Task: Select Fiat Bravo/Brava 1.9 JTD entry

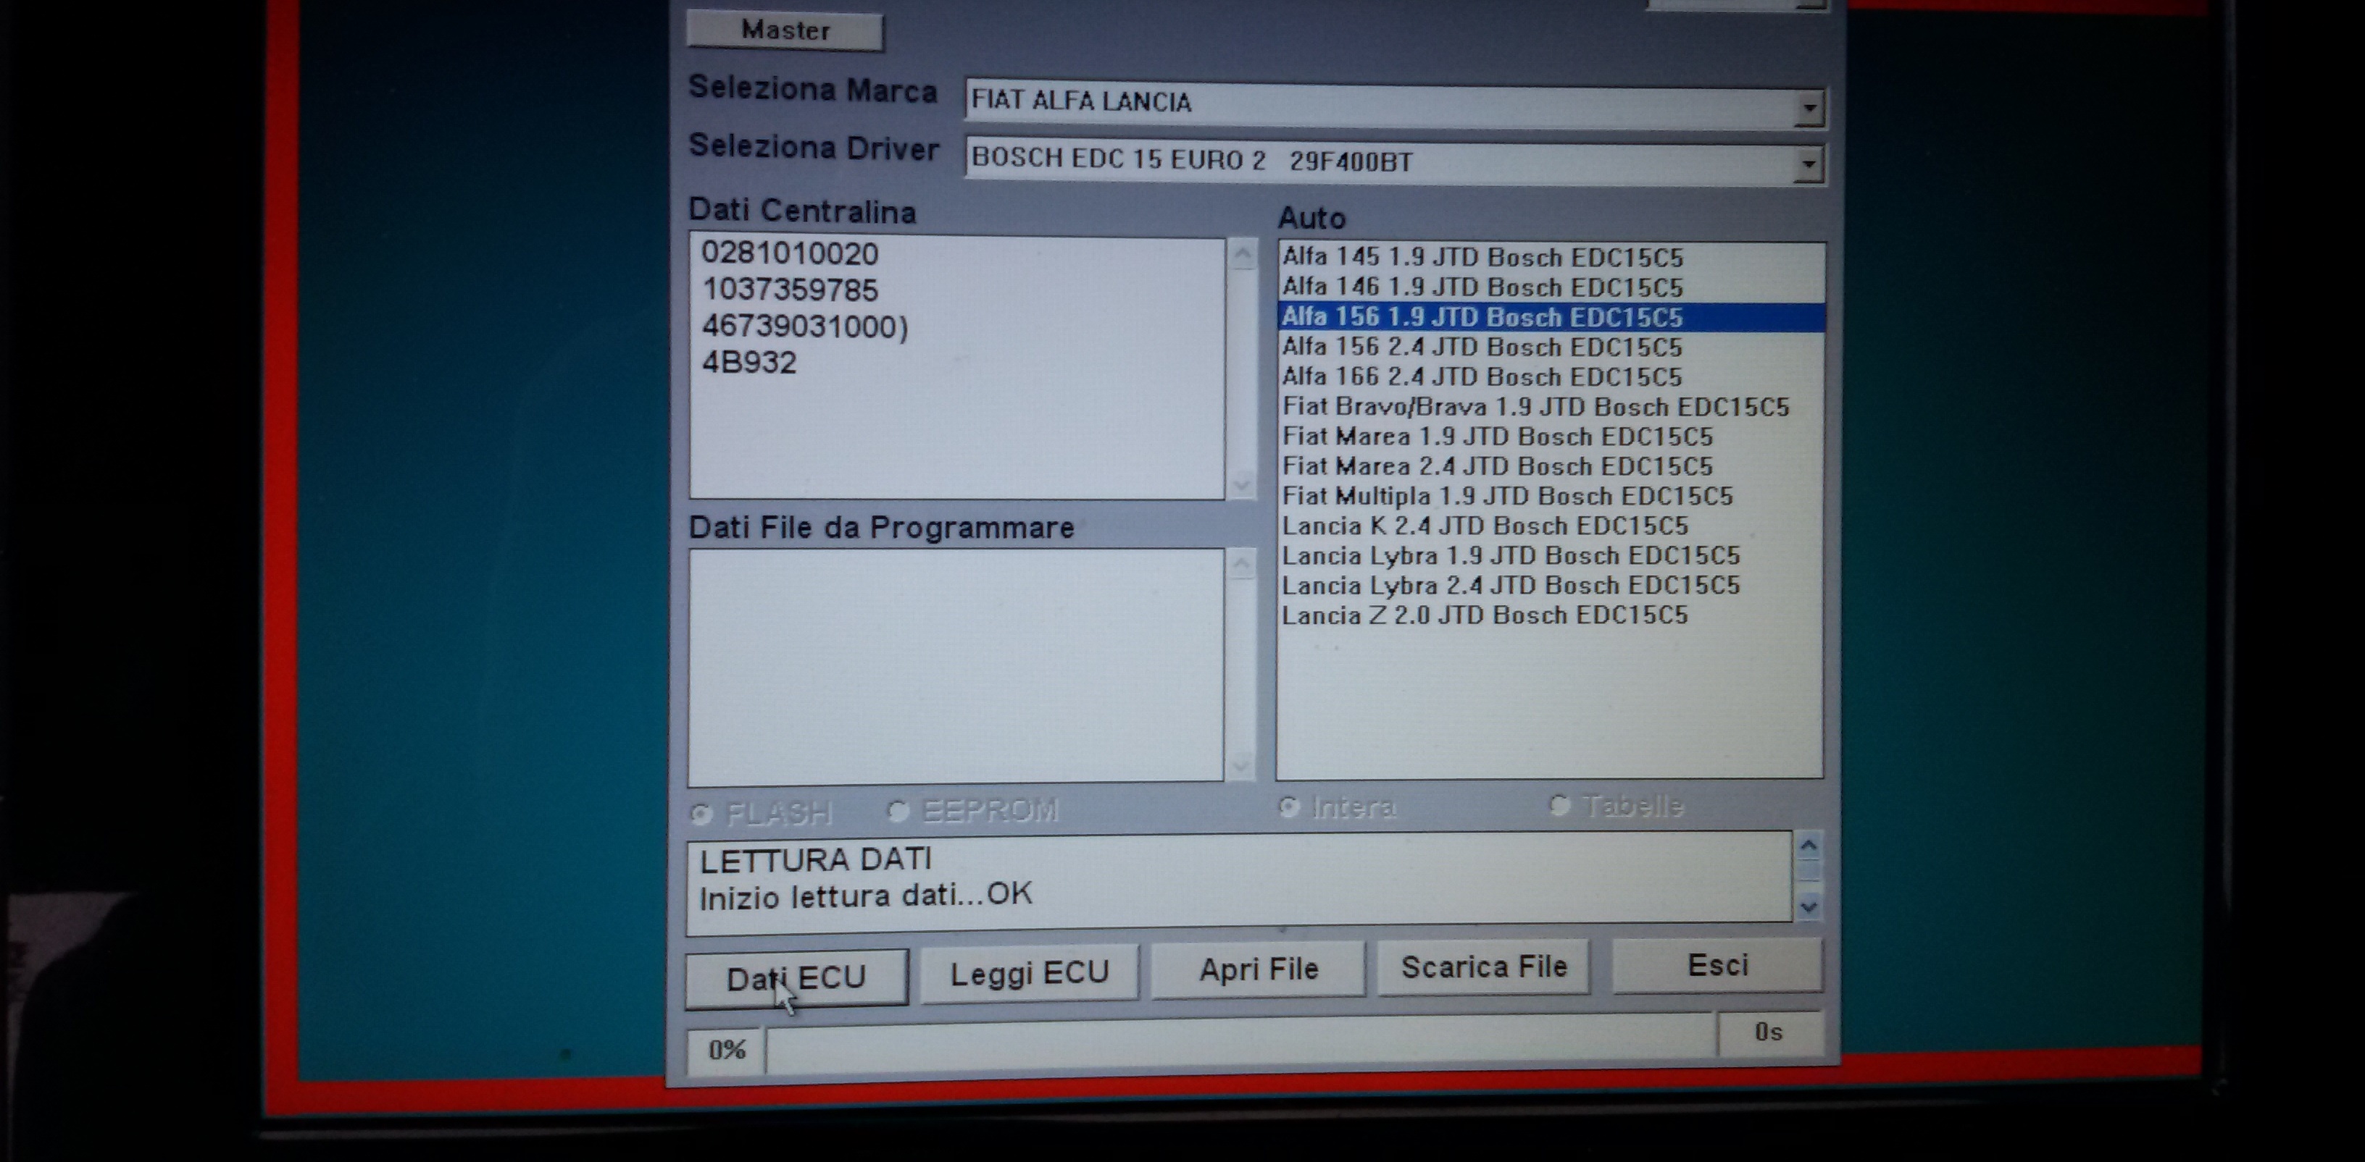Action: click(x=1550, y=406)
